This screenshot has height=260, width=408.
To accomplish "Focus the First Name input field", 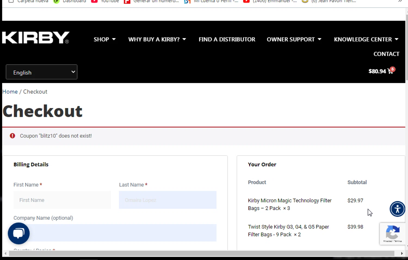I will pos(62,200).
